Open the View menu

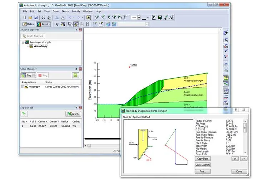click(x=47, y=11)
